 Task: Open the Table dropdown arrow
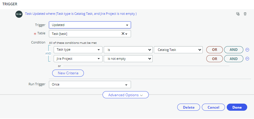tap(126, 34)
